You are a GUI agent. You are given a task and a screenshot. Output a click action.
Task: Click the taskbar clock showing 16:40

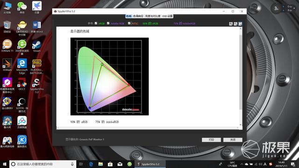(x=281, y=164)
